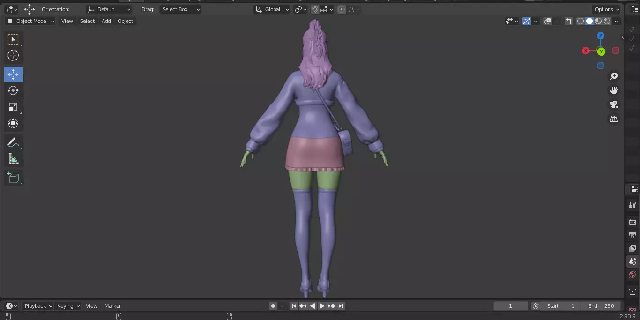Select the Select Box tool
This screenshot has height=320, width=640.
[13, 39]
